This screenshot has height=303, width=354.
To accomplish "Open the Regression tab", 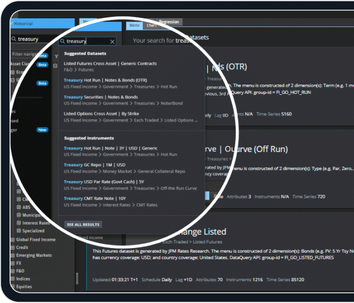I will 169,22.
